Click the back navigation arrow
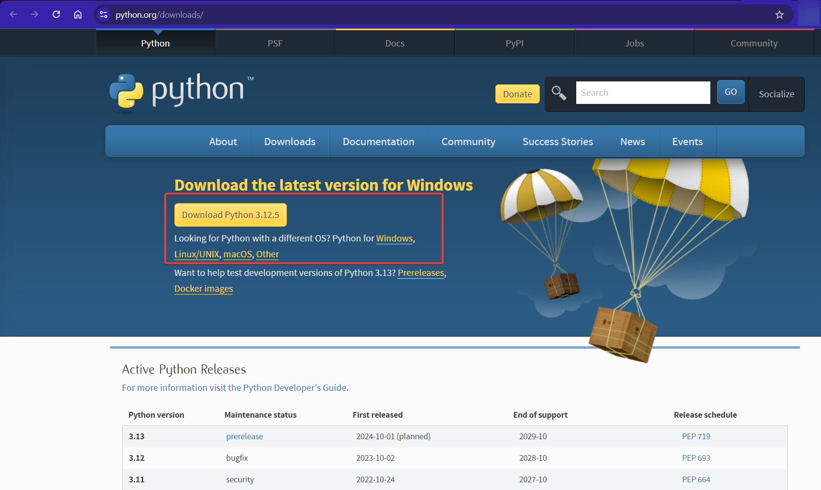 pyautogui.click(x=13, y=14)
